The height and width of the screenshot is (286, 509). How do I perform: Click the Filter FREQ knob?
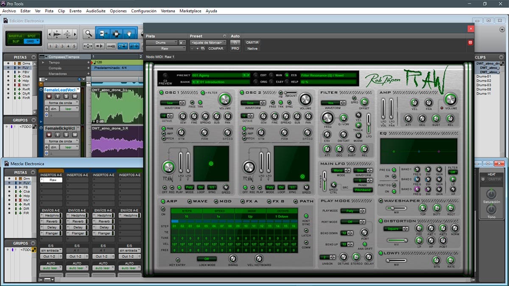pos(328,118)
